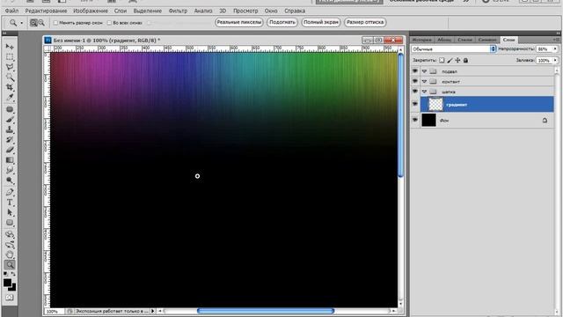The height and width of the screenshot is (317, 563).
Task: Select the Spot Healing Brush tool
Action: 10,109
